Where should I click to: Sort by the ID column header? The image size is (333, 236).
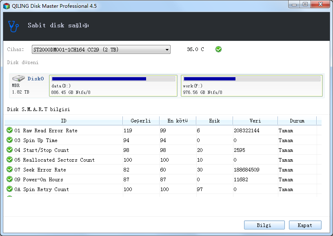64,121
